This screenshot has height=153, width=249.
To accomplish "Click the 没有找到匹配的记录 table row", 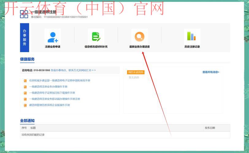I will point(125,135).
